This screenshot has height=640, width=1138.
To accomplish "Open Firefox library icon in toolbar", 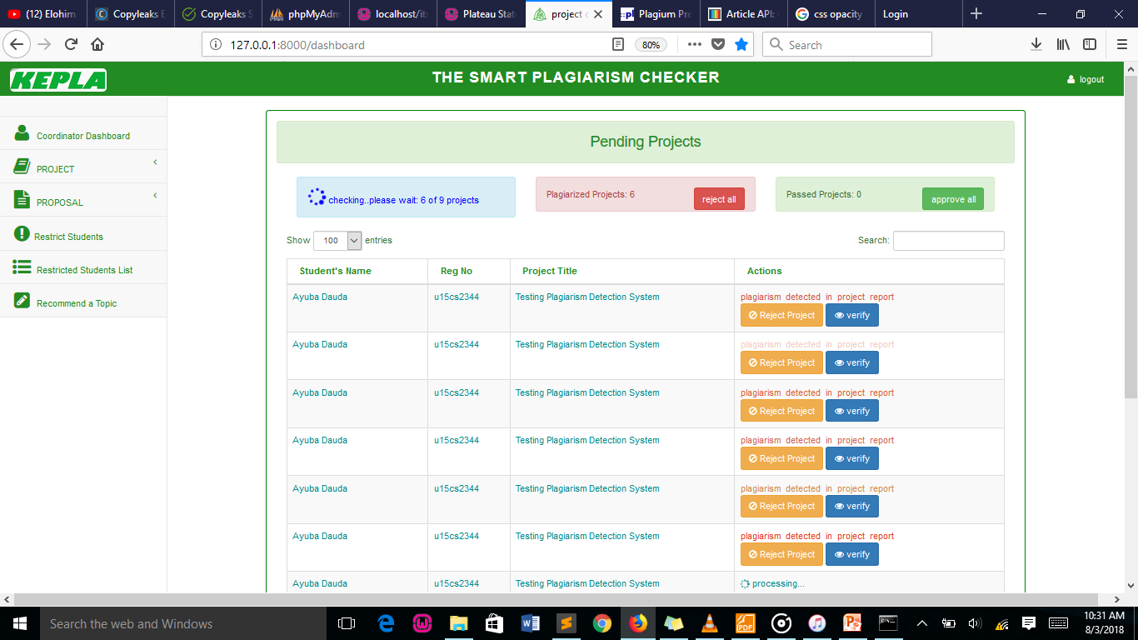I will coord(1064,44).
